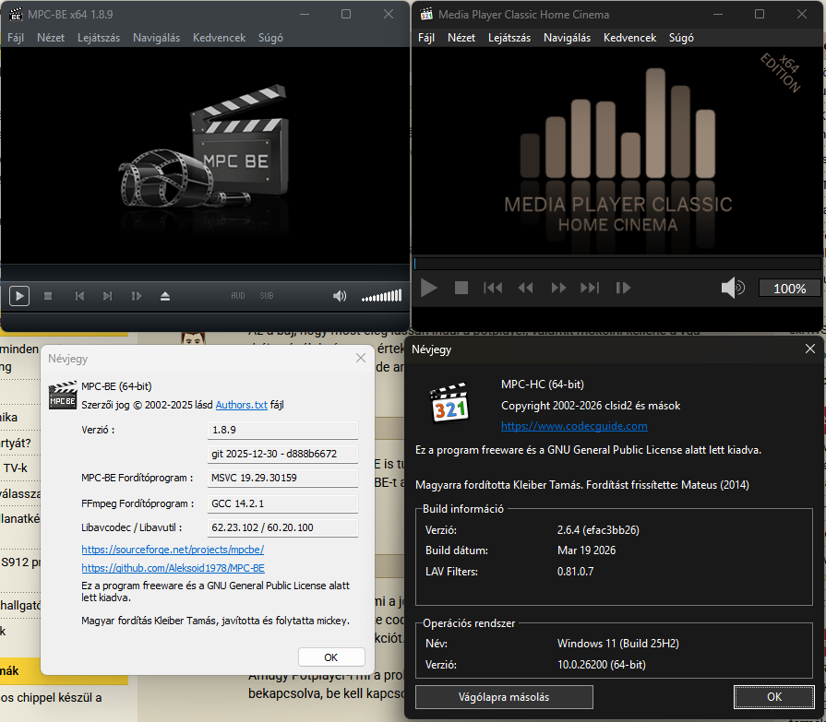
Task: Open the Súgó menu in MPC-BE
Action: pyautogui.click(x=270, y=38)
